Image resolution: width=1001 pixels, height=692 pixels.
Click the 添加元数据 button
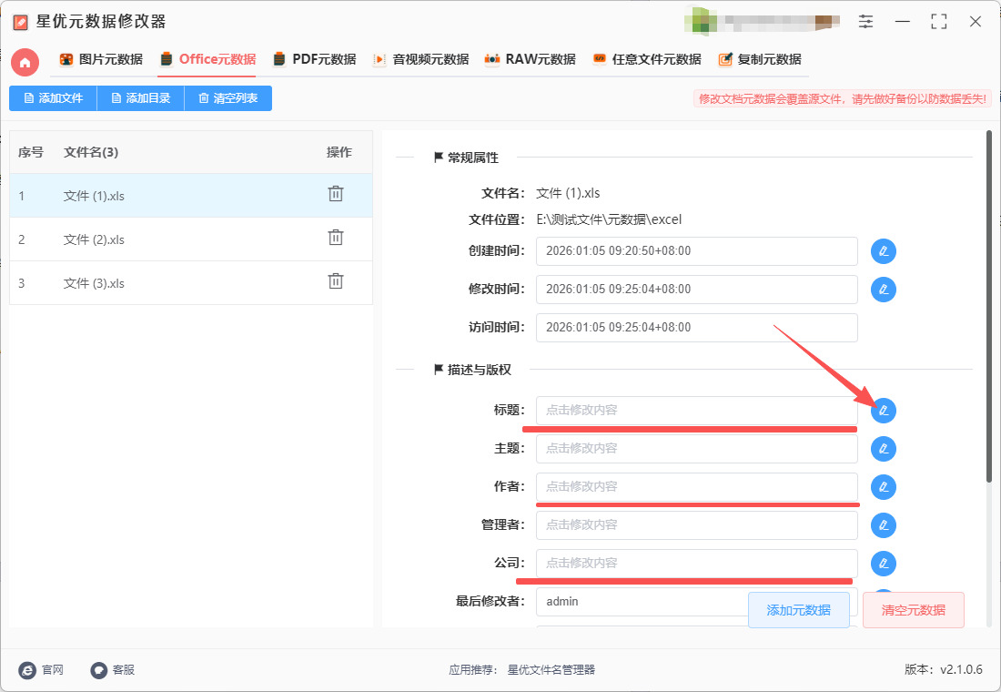click(799, 610)
